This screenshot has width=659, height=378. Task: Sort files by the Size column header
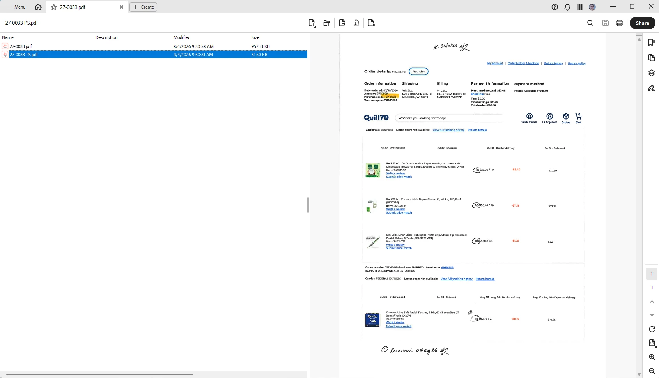click(x=278, y=37)
